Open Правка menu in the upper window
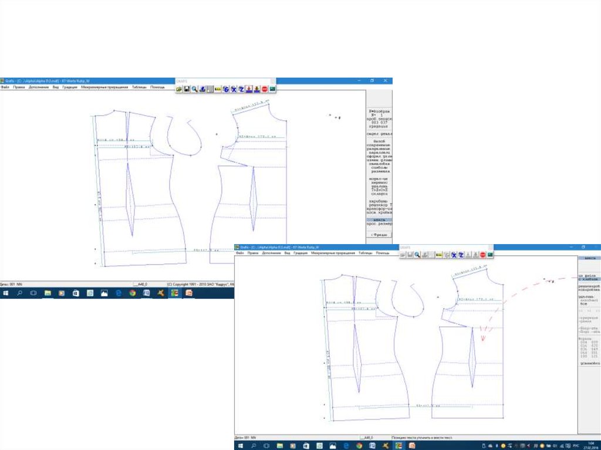 (x=19, y=87)
